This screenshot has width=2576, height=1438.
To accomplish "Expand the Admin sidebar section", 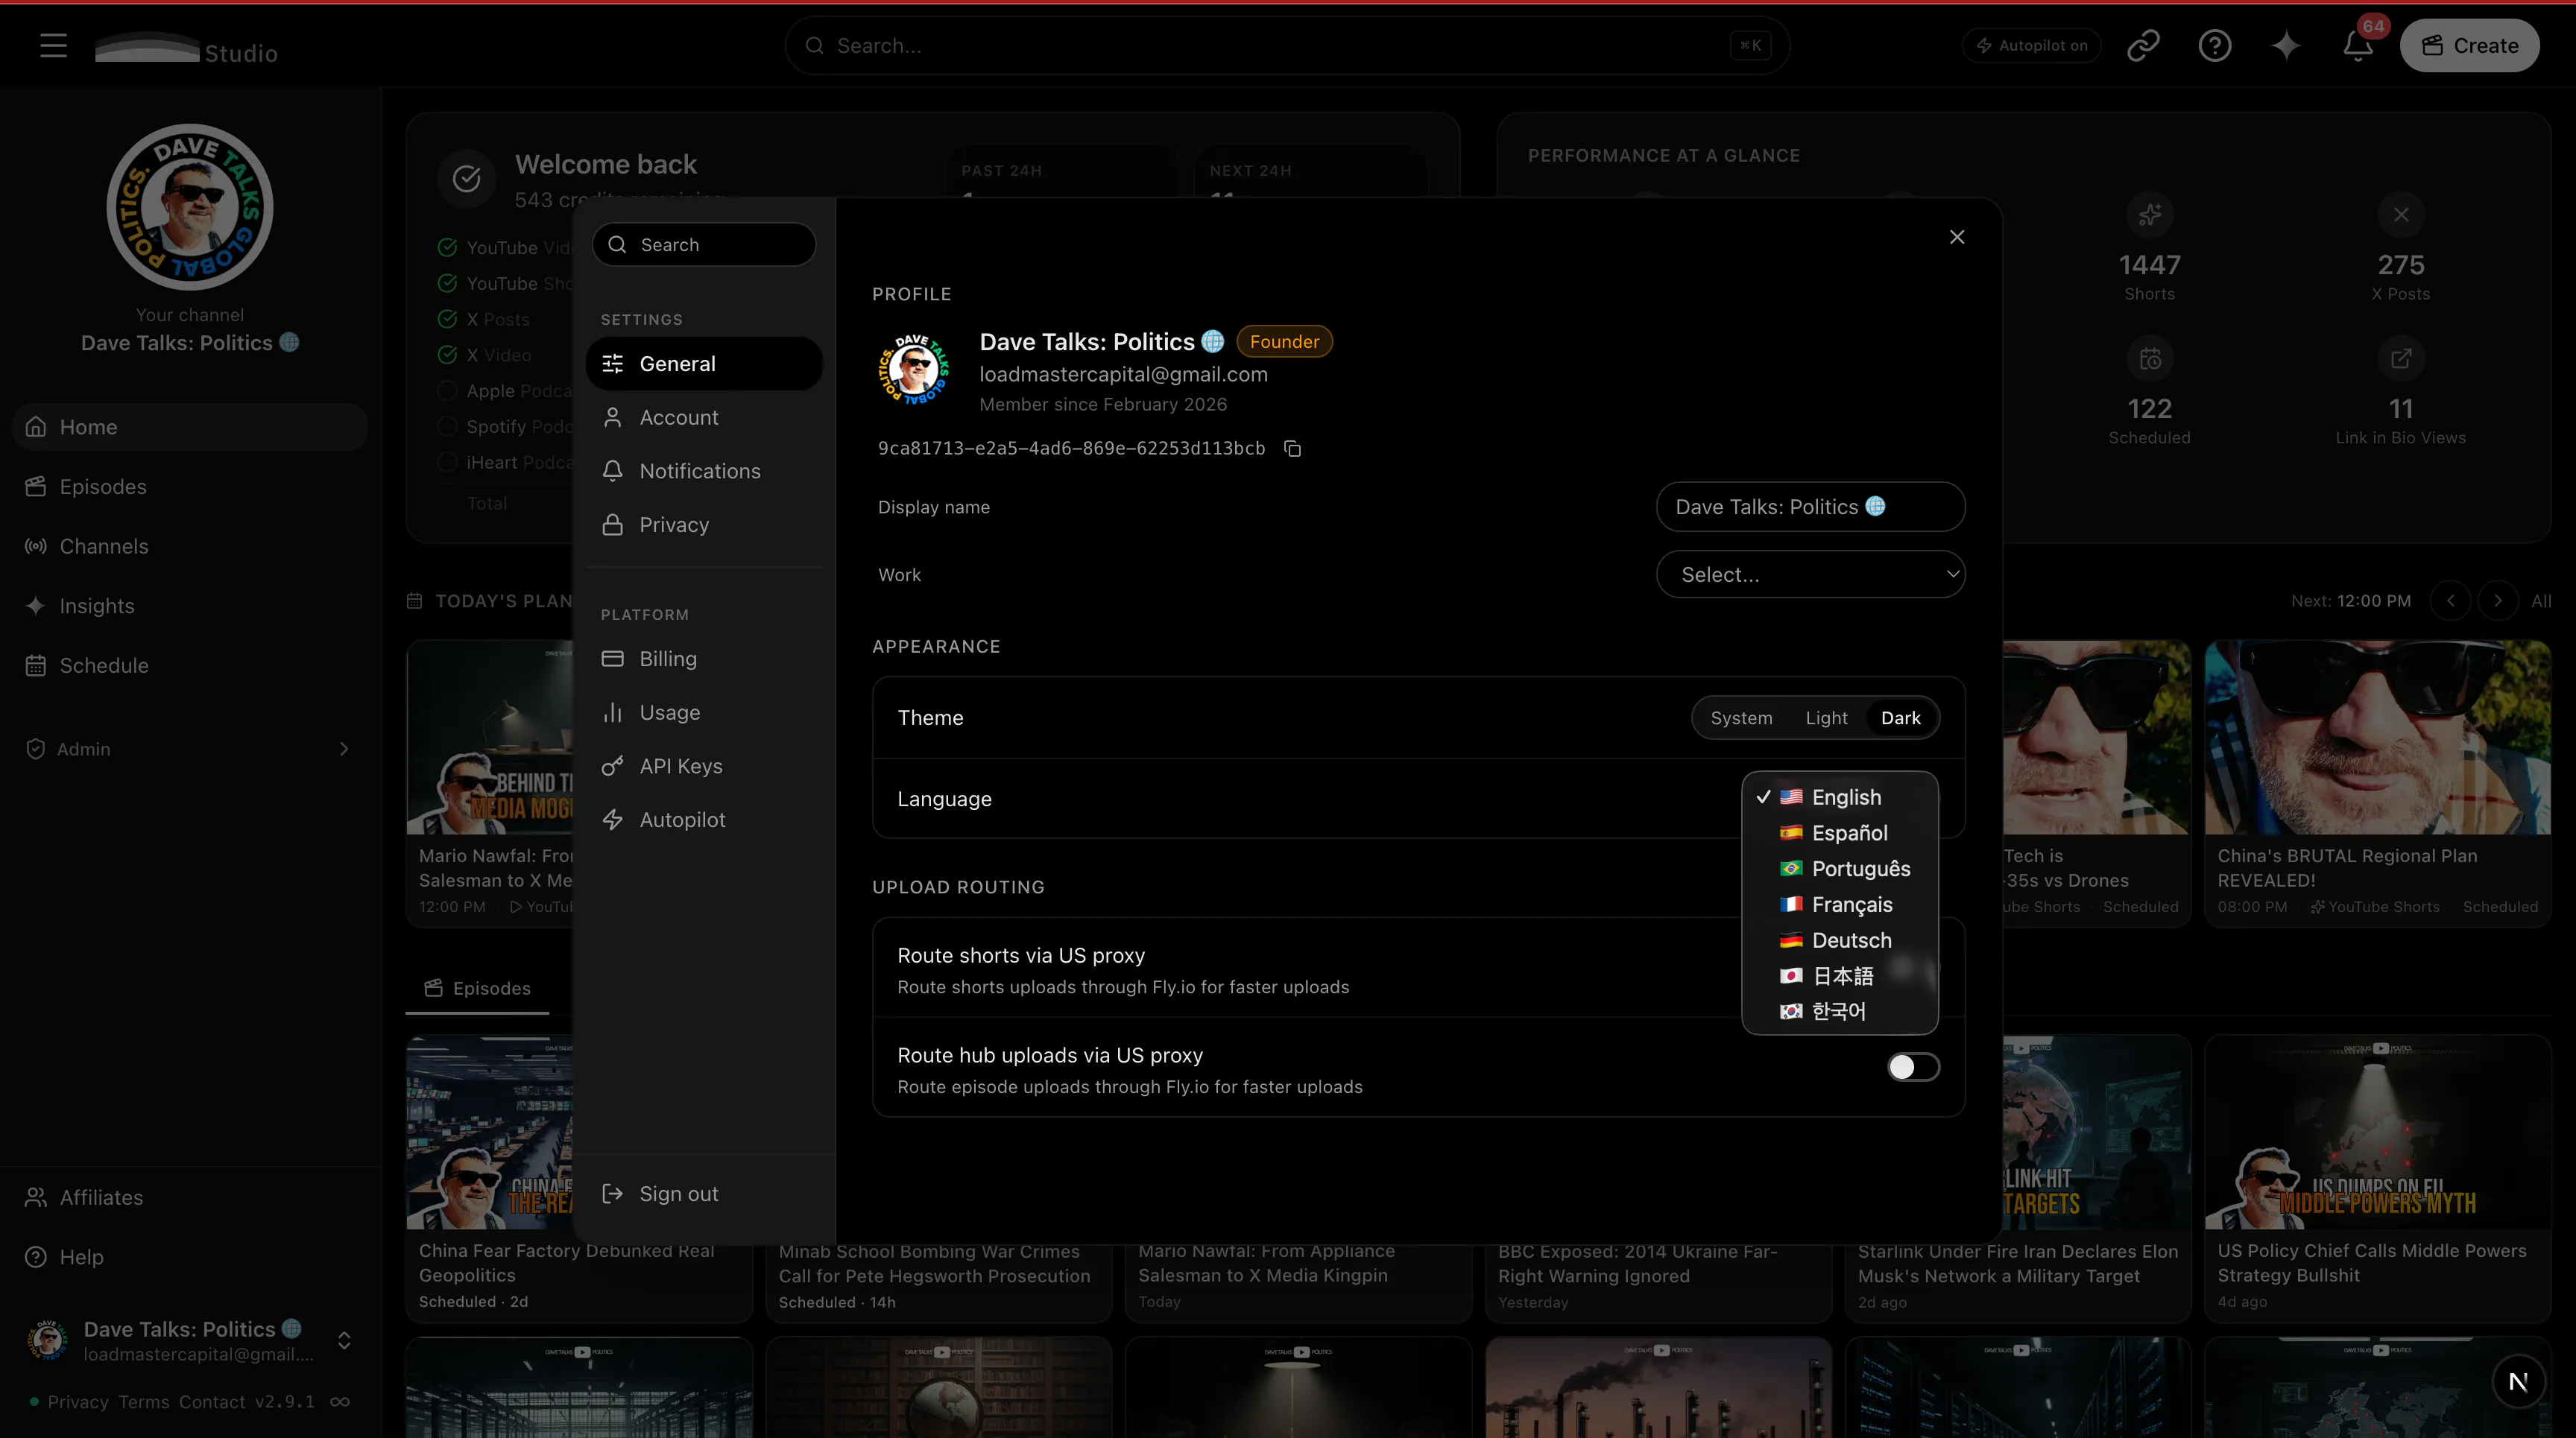I will (x=189, y=749).
